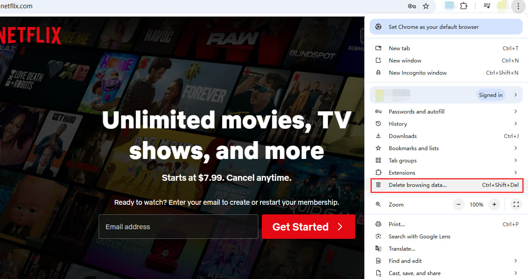The image size is (528, 279).
Task: Click the Translate icon in menu
Action: pyautogui.click(x=379, y=249)
